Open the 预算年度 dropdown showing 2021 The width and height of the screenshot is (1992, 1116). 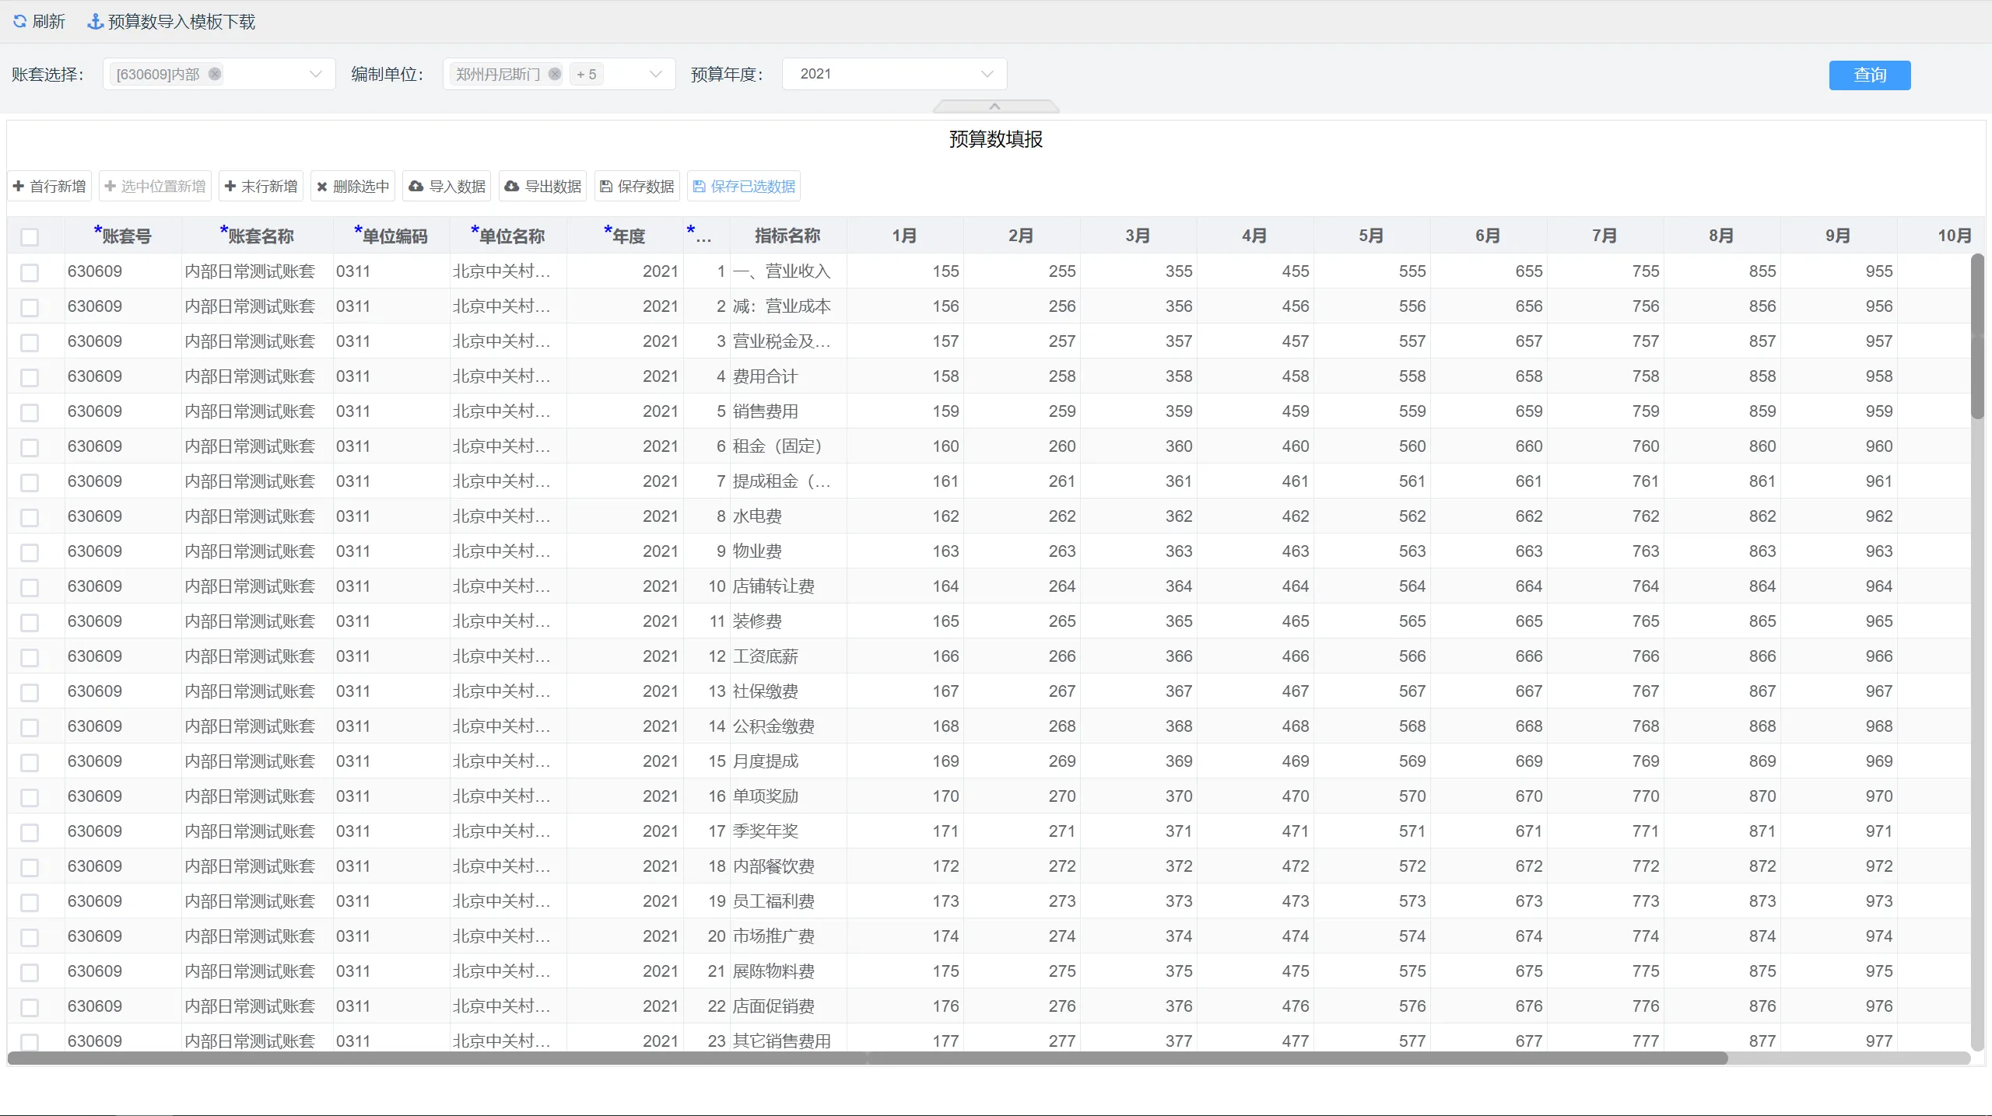click(895, 74)
